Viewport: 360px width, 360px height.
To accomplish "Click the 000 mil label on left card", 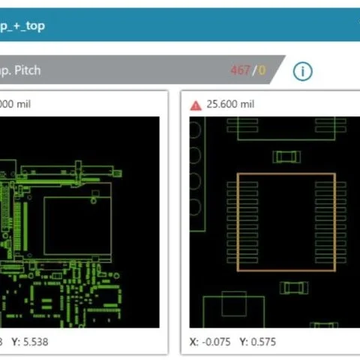I will [15, 104].
